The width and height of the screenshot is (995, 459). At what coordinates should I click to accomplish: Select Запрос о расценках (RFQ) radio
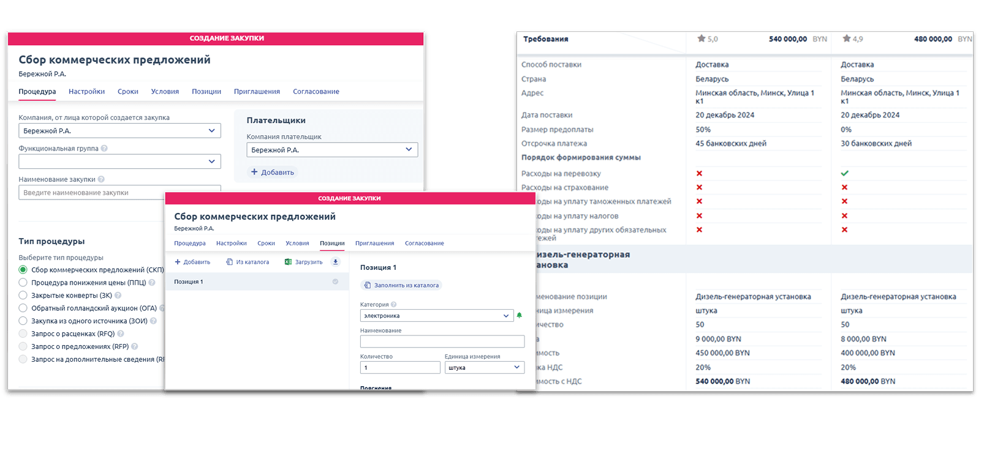point(23,334)
